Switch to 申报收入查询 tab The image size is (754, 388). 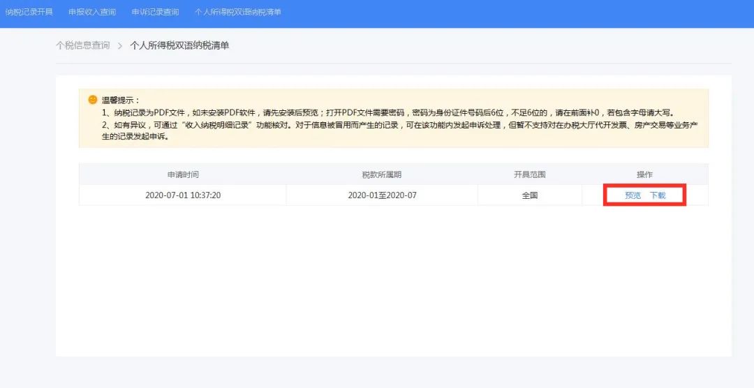[x=92, y=12]
